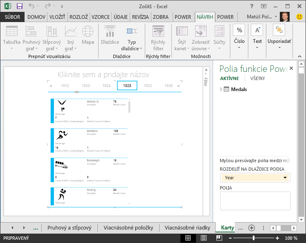Collapse the ribbon with arrow
Viewport: 306px width, 243px height.
(x=299, y=56)
